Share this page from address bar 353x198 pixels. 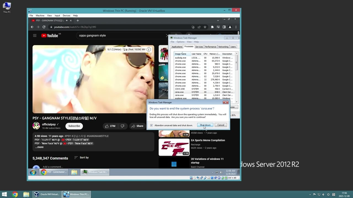tap(199, 27)
